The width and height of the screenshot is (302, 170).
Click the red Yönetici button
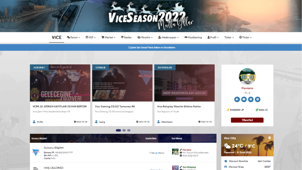point(247,120)
